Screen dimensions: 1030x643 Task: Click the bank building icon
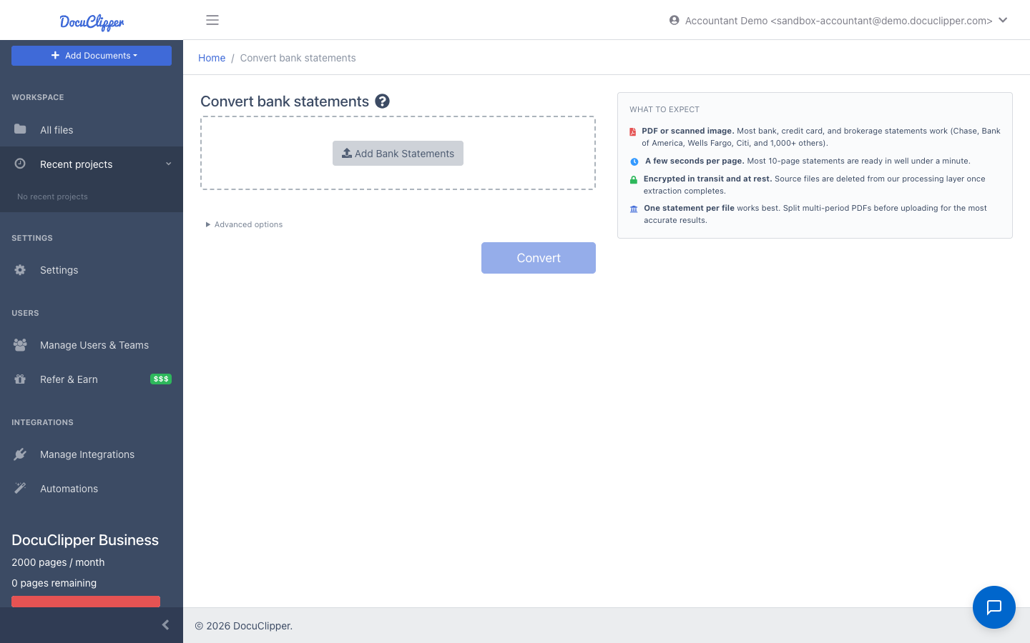pyautogui.click(x=634, y=209)
